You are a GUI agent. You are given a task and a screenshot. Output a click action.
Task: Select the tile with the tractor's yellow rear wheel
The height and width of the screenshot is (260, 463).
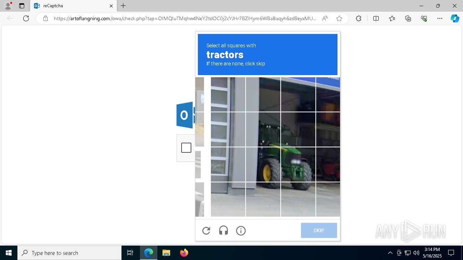point(263,164)
